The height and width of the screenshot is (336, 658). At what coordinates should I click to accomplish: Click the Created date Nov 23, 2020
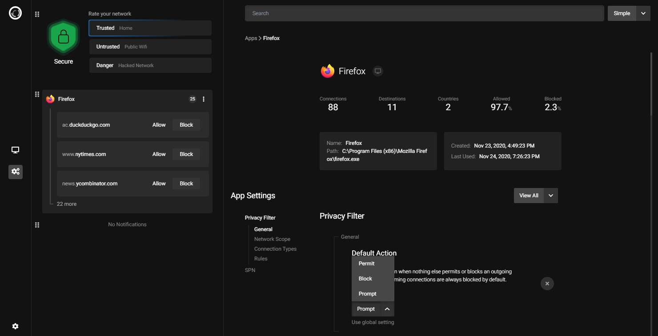[x=504, y=146]
